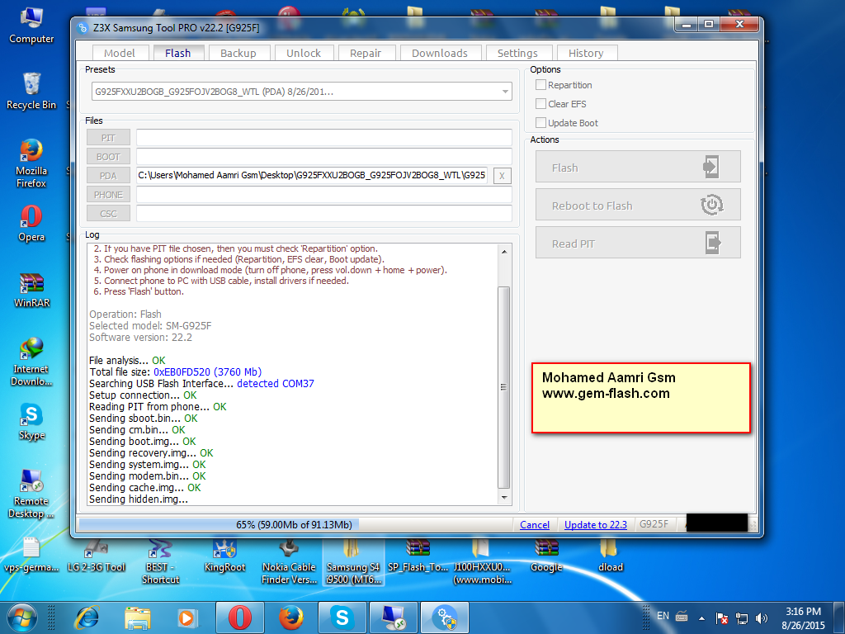Screen dimensions: 845x634
Task: View the History tab
Action: coord(586,53)
